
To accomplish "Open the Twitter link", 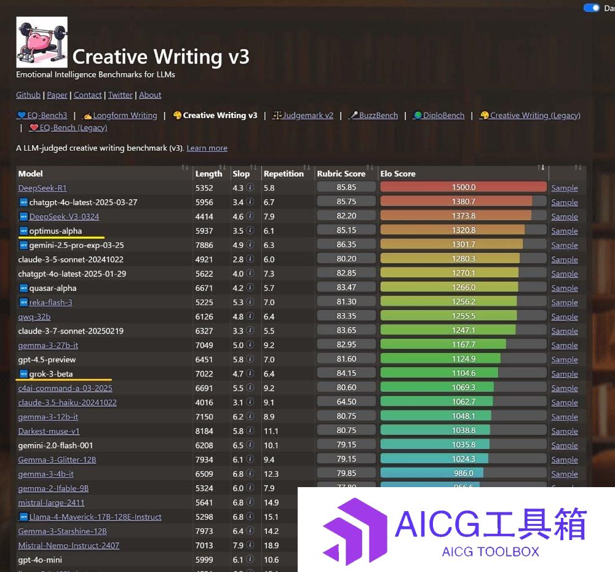I will pyautogui.click(x=121, y=95).
